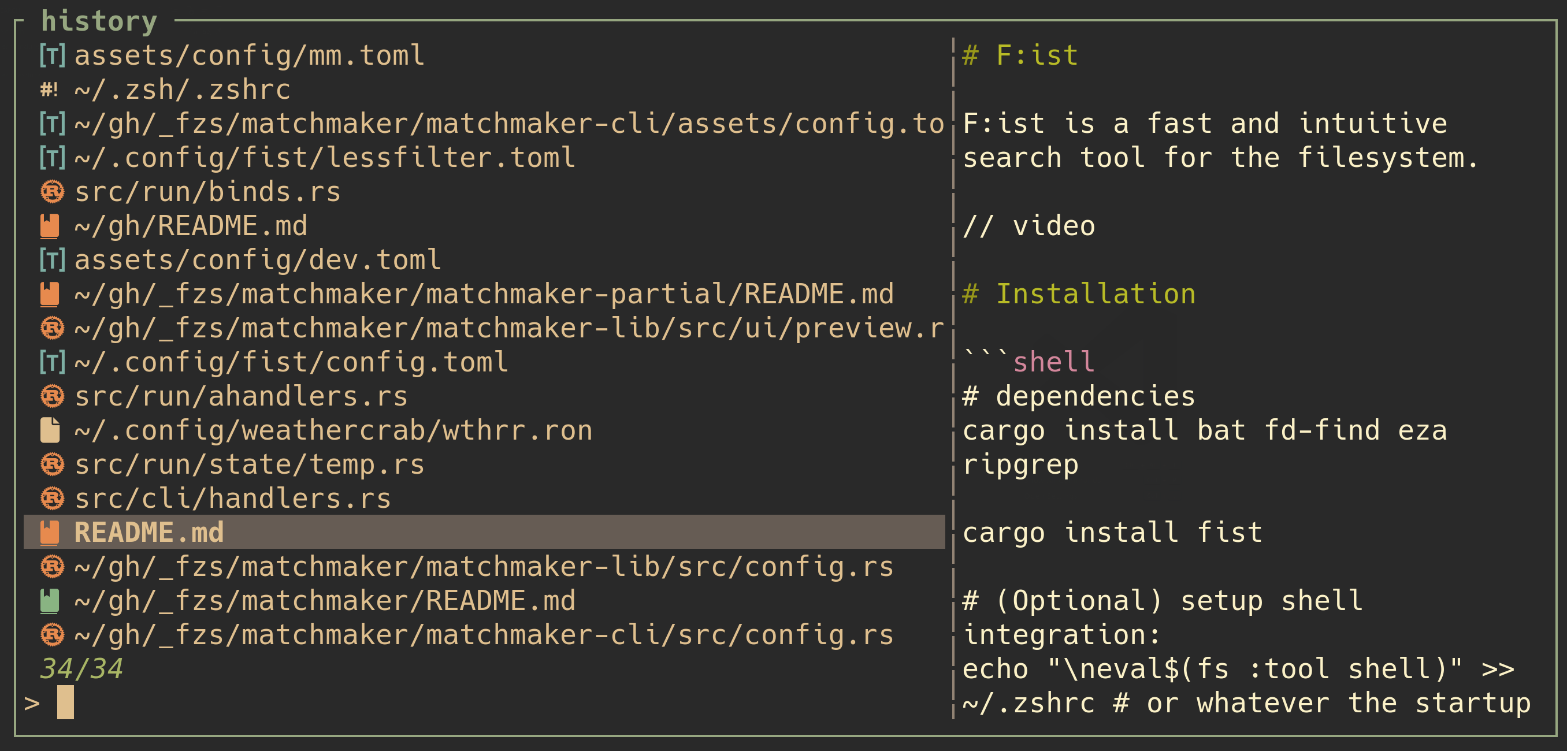
Task: Open the matchmaker-partial/README.md entry
Action: pos(484,293)
